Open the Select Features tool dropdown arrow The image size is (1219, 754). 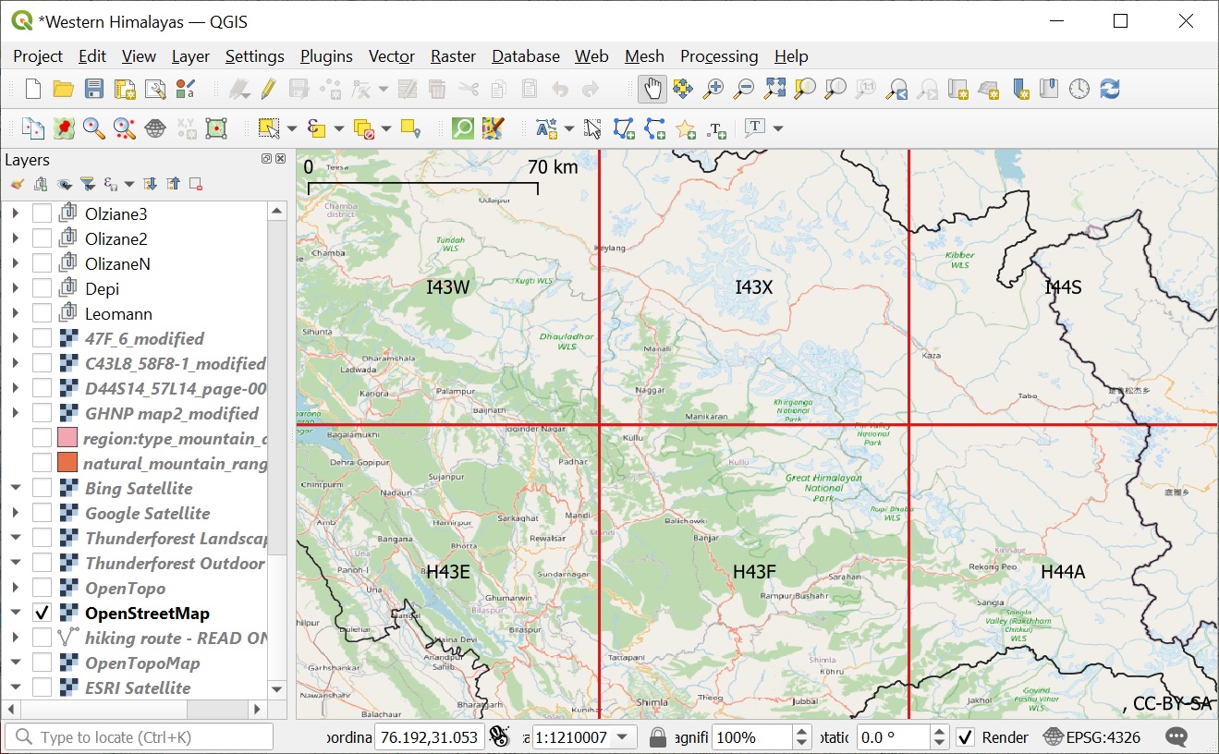click(x=291, y=128)
